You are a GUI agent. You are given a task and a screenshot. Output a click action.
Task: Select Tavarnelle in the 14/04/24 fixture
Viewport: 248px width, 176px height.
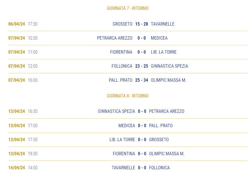123,168
